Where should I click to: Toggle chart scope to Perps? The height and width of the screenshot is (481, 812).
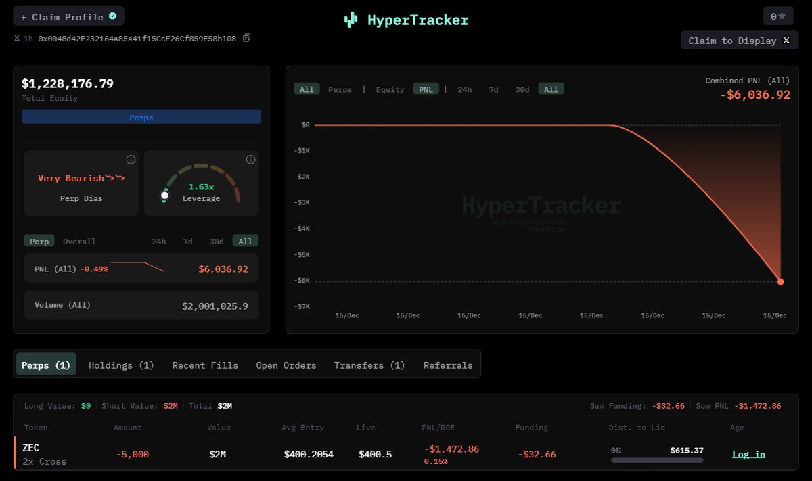point(340,89)
